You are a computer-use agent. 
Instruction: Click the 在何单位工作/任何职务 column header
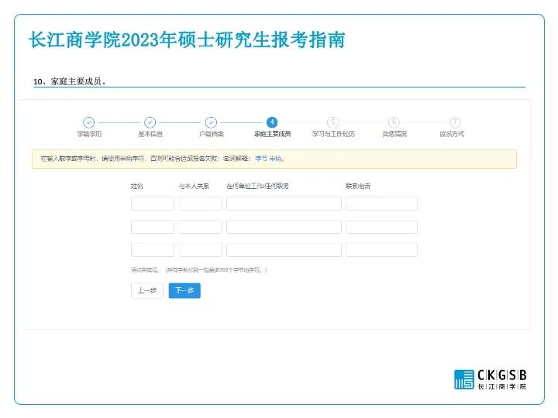[257, 186]
